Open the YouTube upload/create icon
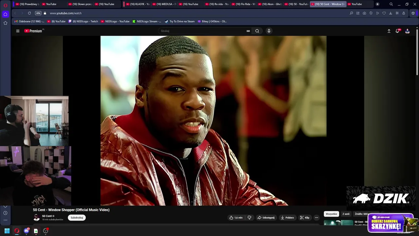Image resolution: width=419 pixels, height=236 pixels. pos(389,31)
